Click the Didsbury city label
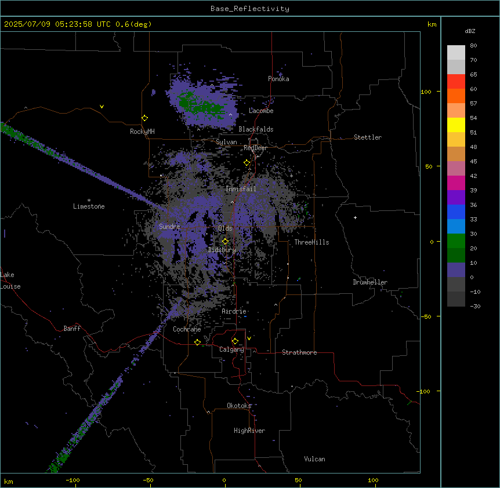The width and height of the screenshot is (500, 488). coord(222,250)
